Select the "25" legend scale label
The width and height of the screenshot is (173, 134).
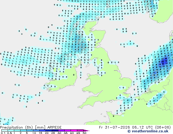pos(53,133)
